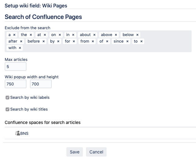Click the popup height field showing 700

point(41,84)
